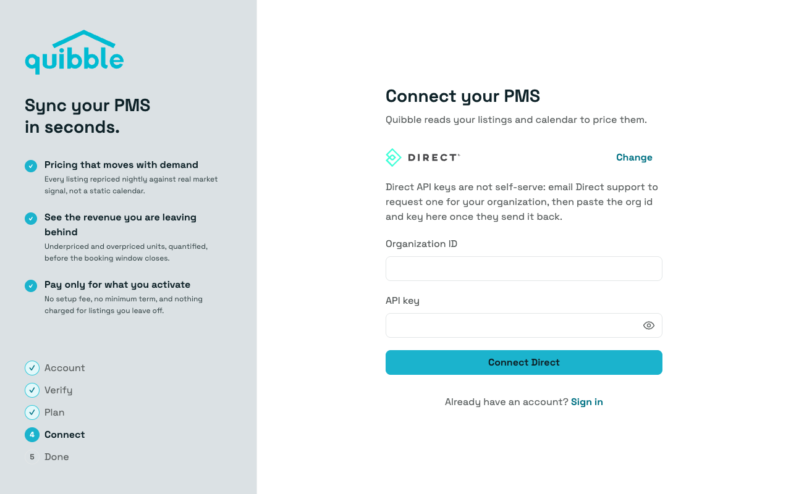Select the Done step label

click(57, 457)
